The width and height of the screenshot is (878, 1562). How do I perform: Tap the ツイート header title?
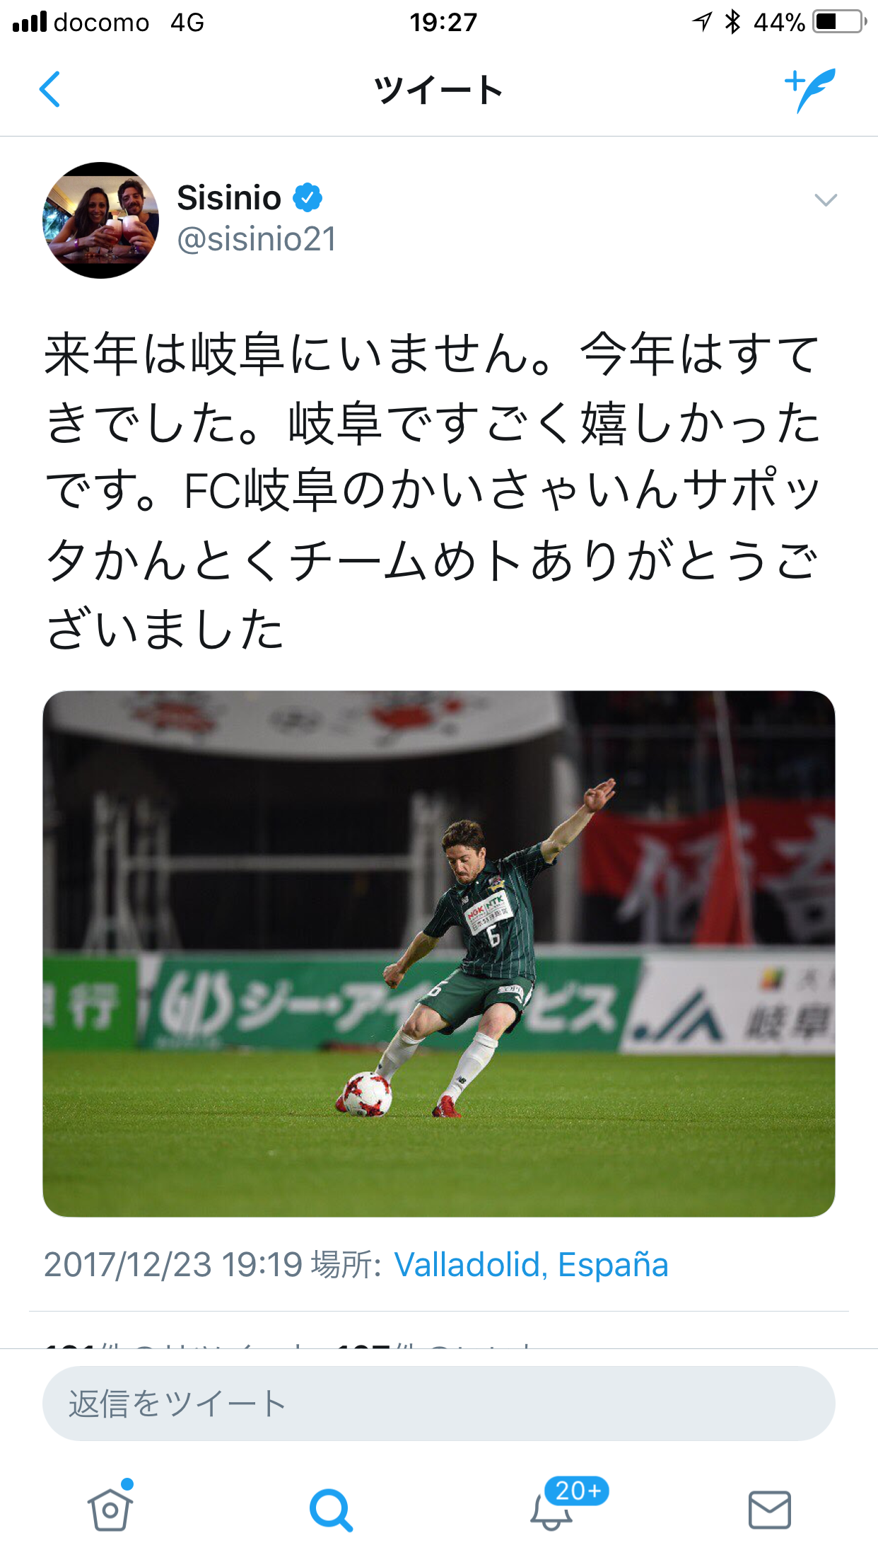tap(439, 90)
